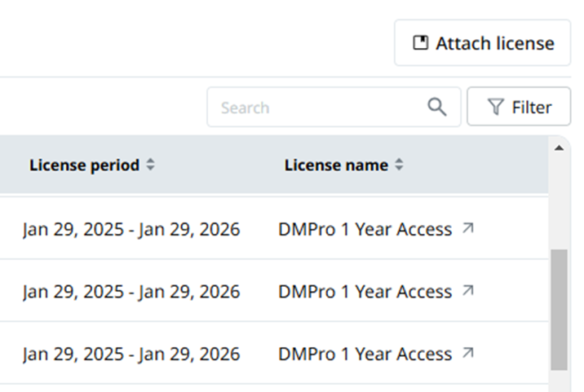
Task: Select the License name column header
Action: 336,165
